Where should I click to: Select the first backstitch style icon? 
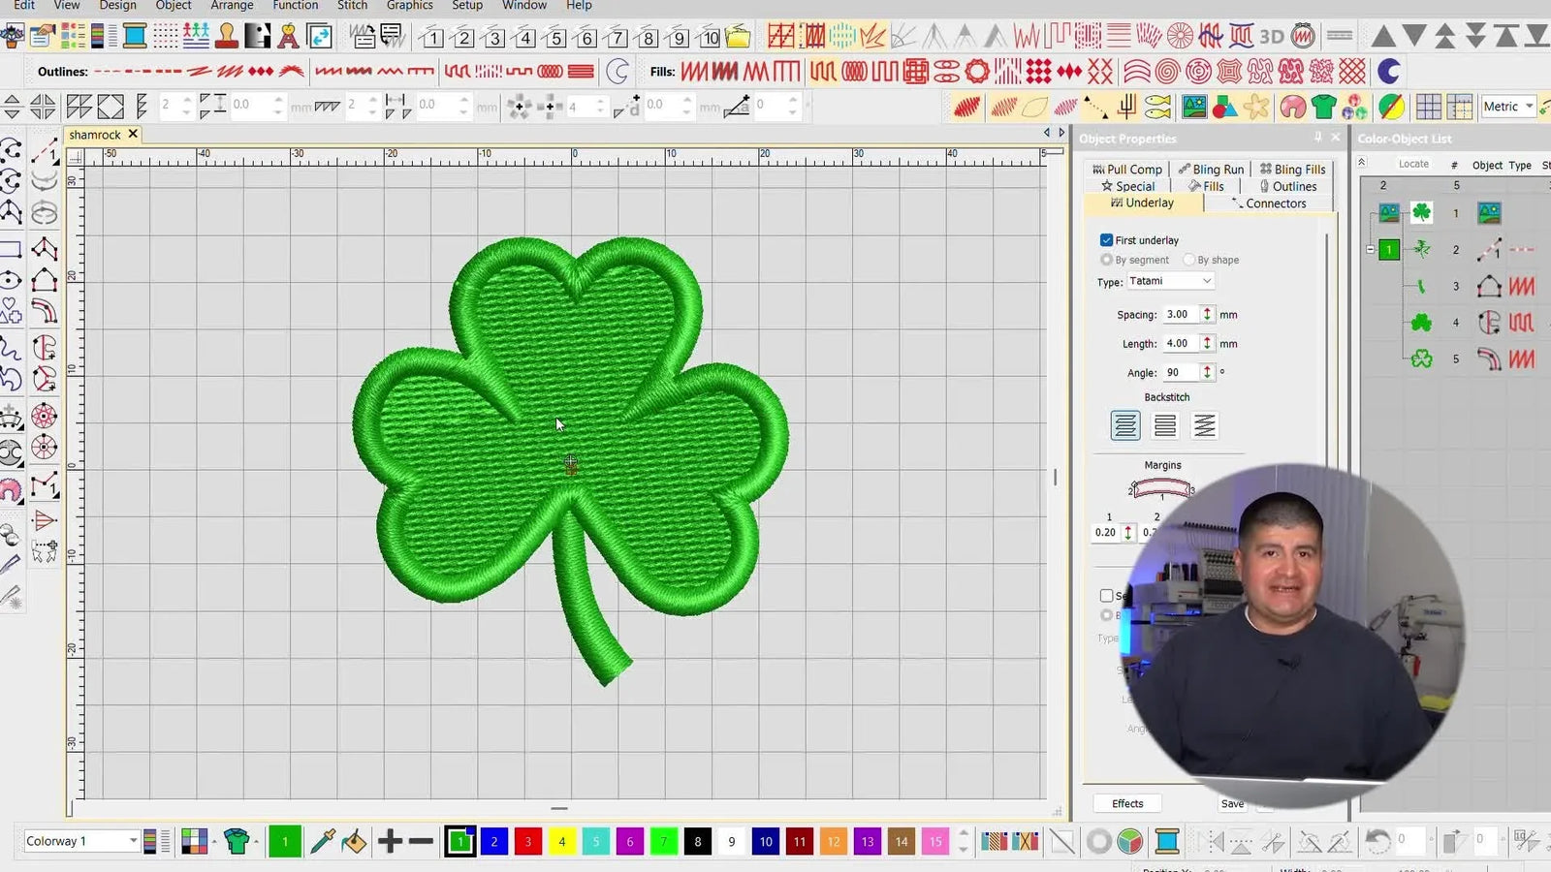(1125, 425)
